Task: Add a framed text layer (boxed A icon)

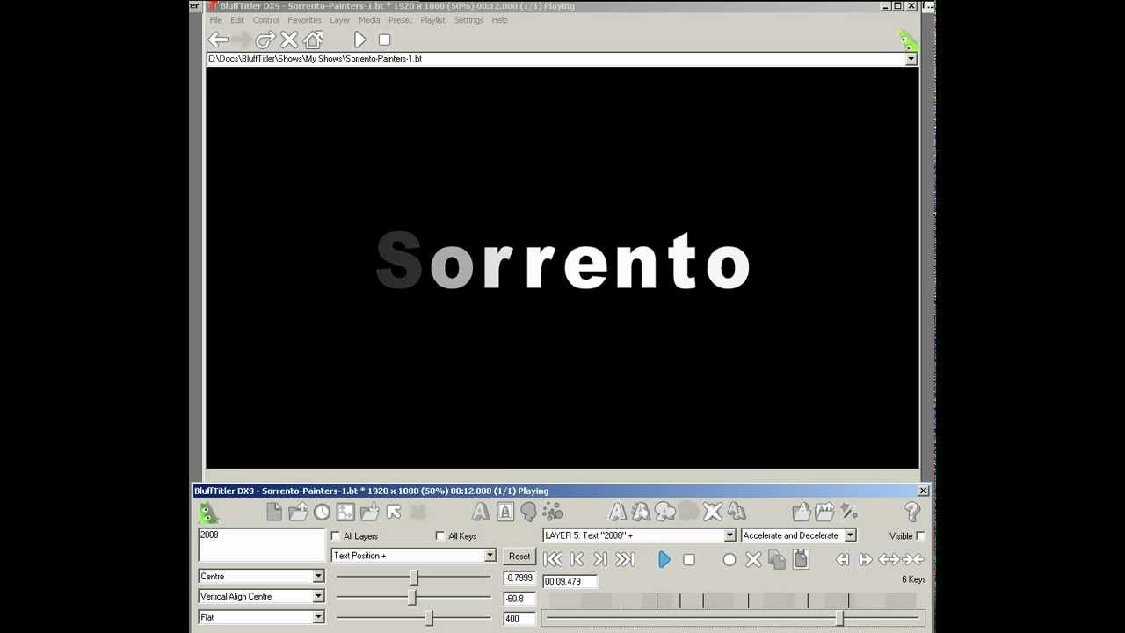Action: pos(504,512)
